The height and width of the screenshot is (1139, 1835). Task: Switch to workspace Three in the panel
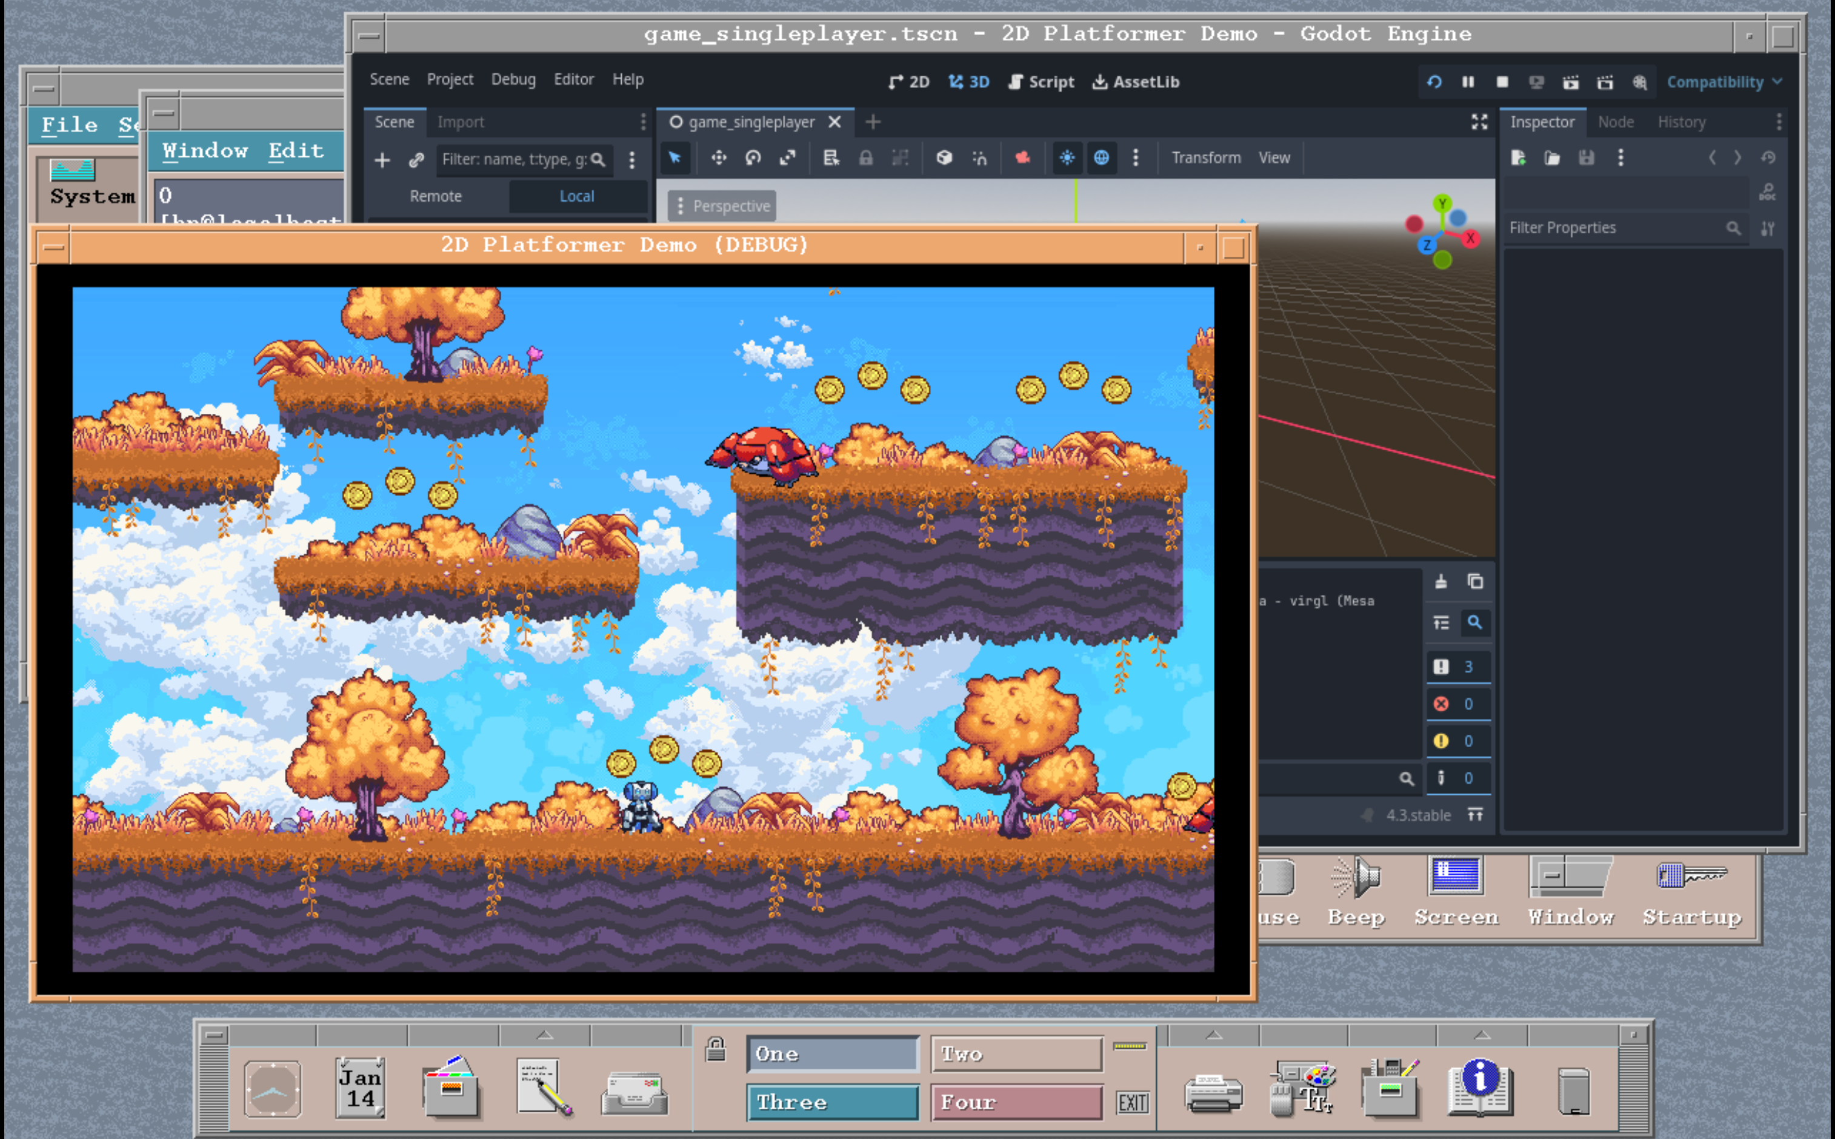833,1102
